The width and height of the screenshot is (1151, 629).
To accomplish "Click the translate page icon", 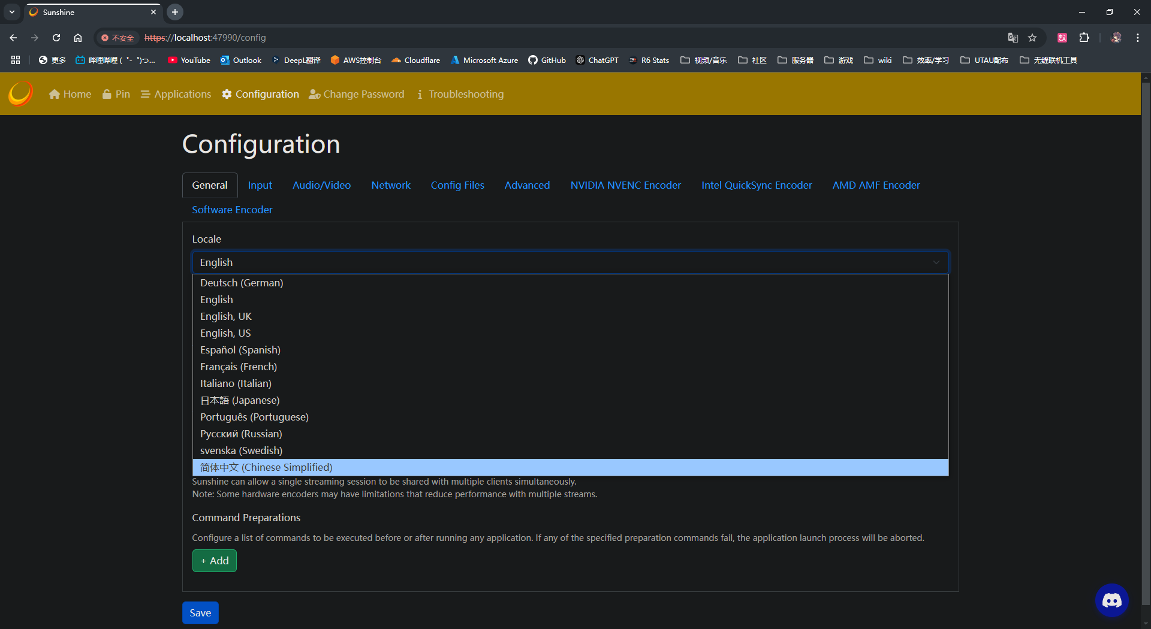I will tap(1013, 38).
